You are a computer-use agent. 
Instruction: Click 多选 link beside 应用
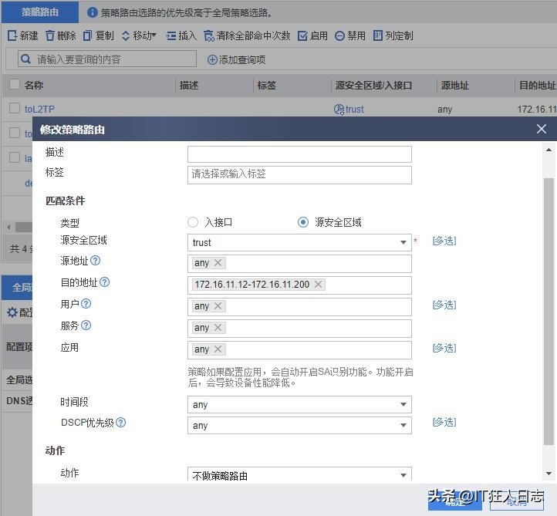[444, 348]
